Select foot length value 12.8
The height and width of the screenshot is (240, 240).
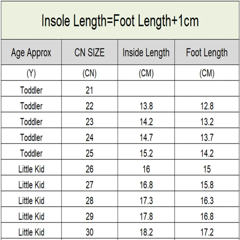click(x=207, y=106)
